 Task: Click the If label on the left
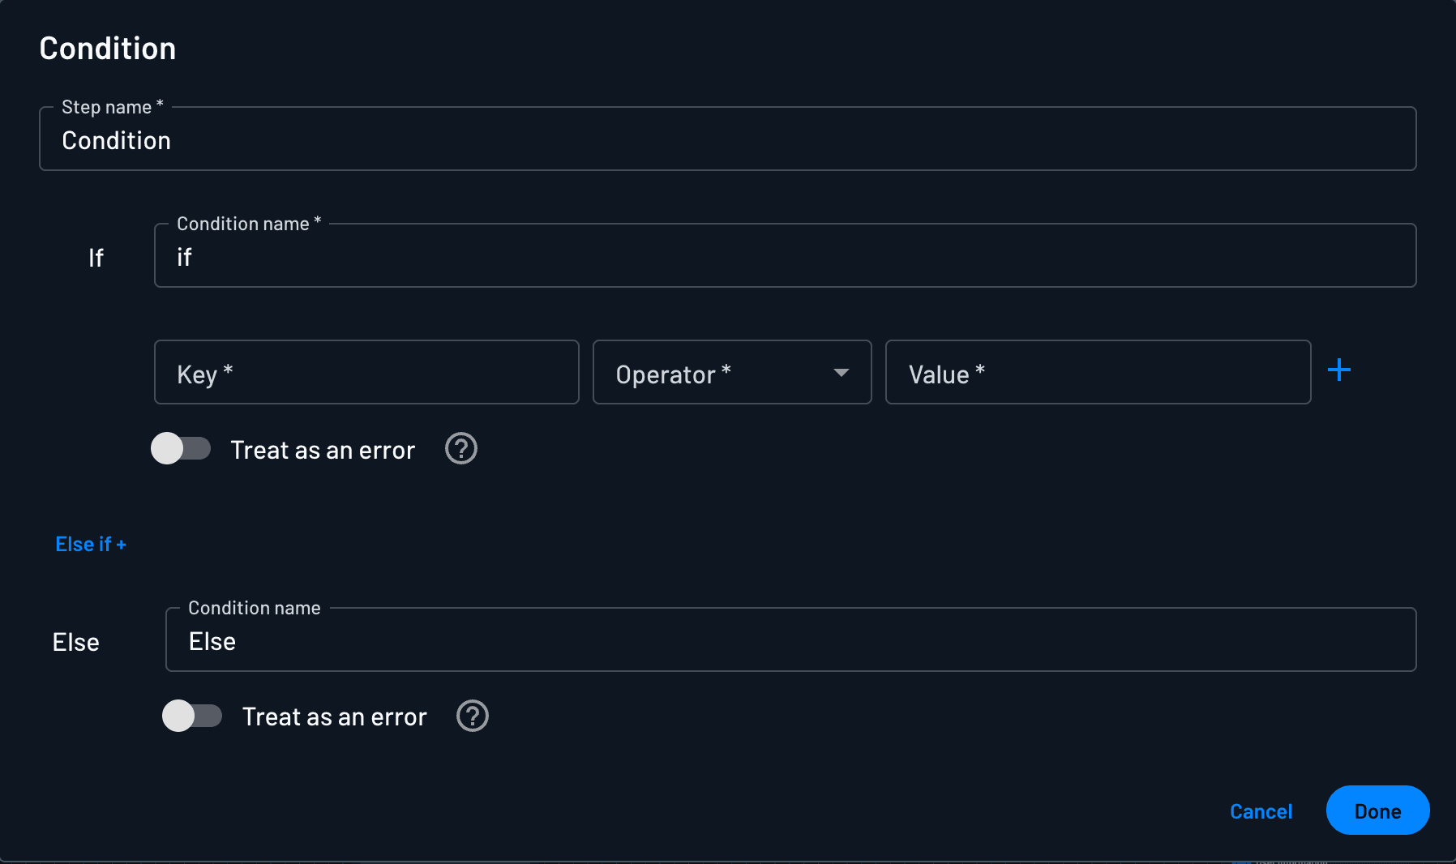96,257
